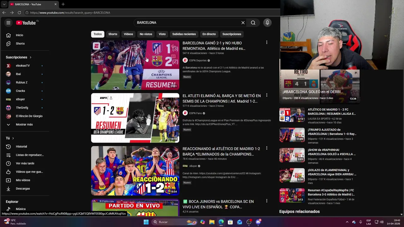Expand the Suscripciones section header
404x227 pixels.
[x=19, y=57]
